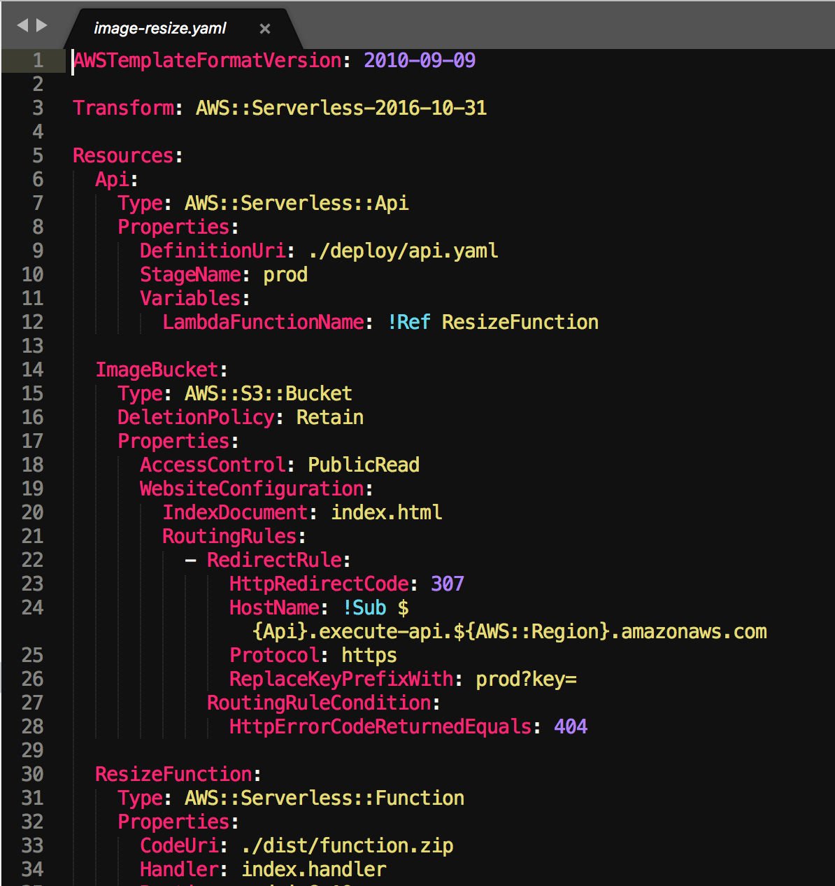The width and height of the screenshot is (835, 886).
Task: Click the https protocol value
Action: (x=369, y=655)
